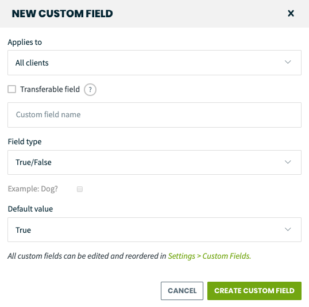Open the Transferable field help question mark
Screen dimensions: 309x307
tap(90, 90)
